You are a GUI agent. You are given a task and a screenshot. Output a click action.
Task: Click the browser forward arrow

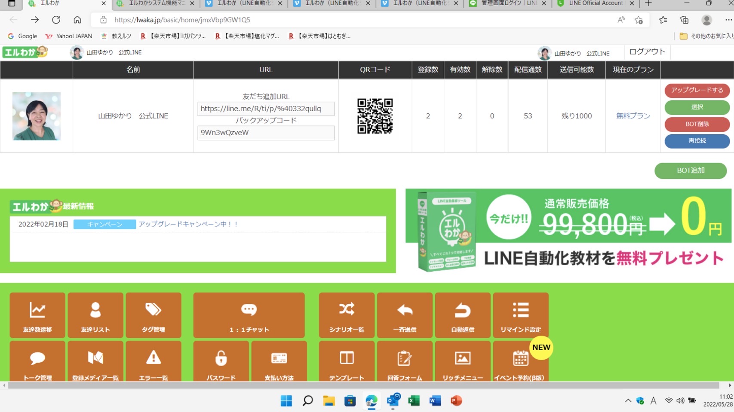coord(35,20)
